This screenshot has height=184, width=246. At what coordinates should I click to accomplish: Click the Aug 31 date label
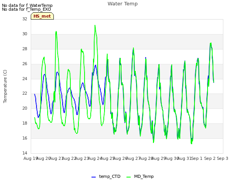tap(184, 158)
